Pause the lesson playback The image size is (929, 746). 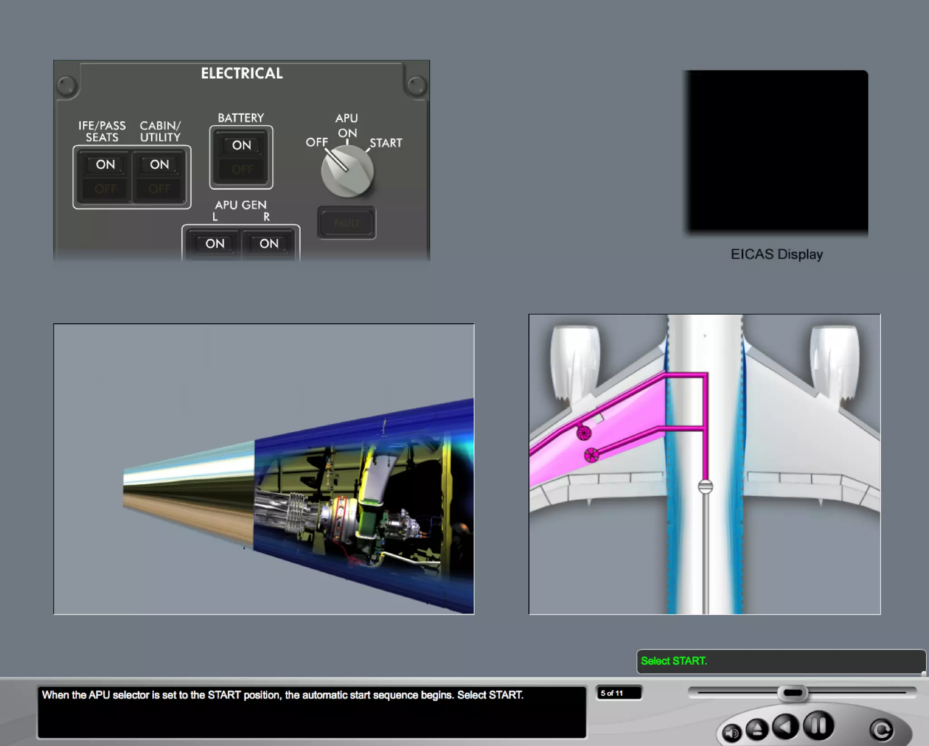[x=818, y=726]
